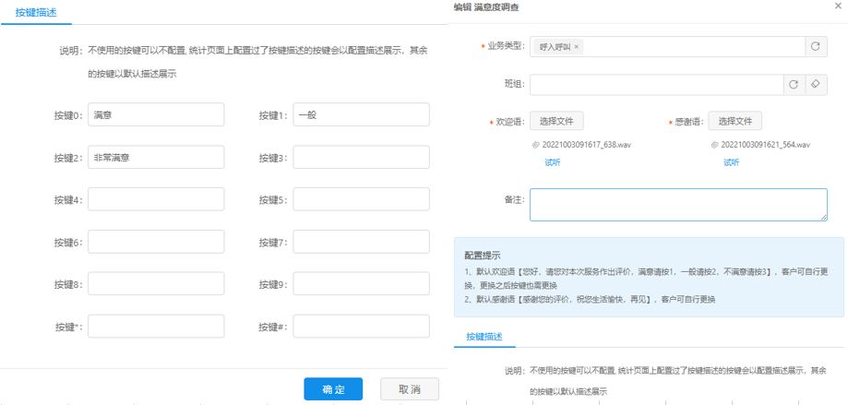Click eraser clear icon beside 班组 field
This screenshot has height=405, width=848.
pyautogui.click(x=816, y=85)
